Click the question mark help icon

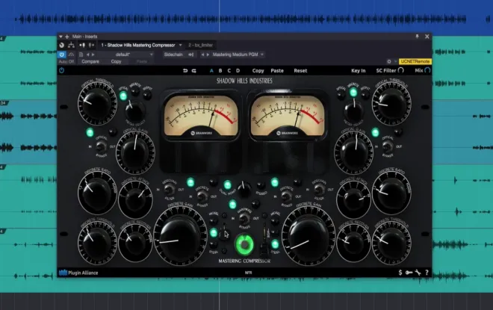click(x=427, y=273)
